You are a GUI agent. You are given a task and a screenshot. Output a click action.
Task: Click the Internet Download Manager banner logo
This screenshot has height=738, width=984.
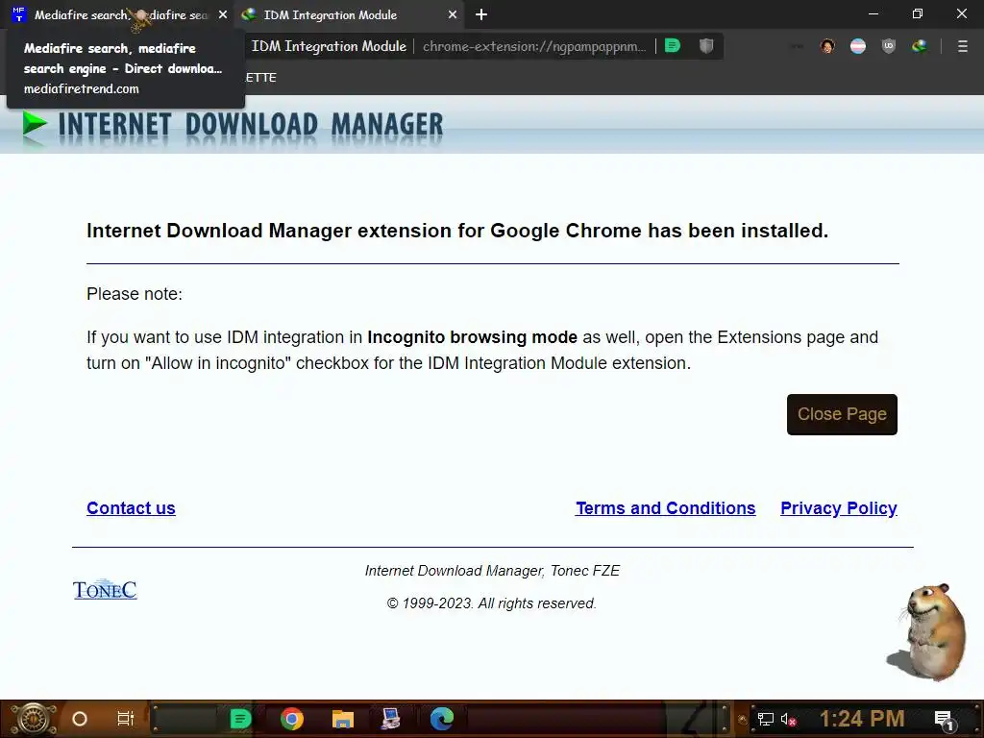pyautogui.click(x=233, y=125)
